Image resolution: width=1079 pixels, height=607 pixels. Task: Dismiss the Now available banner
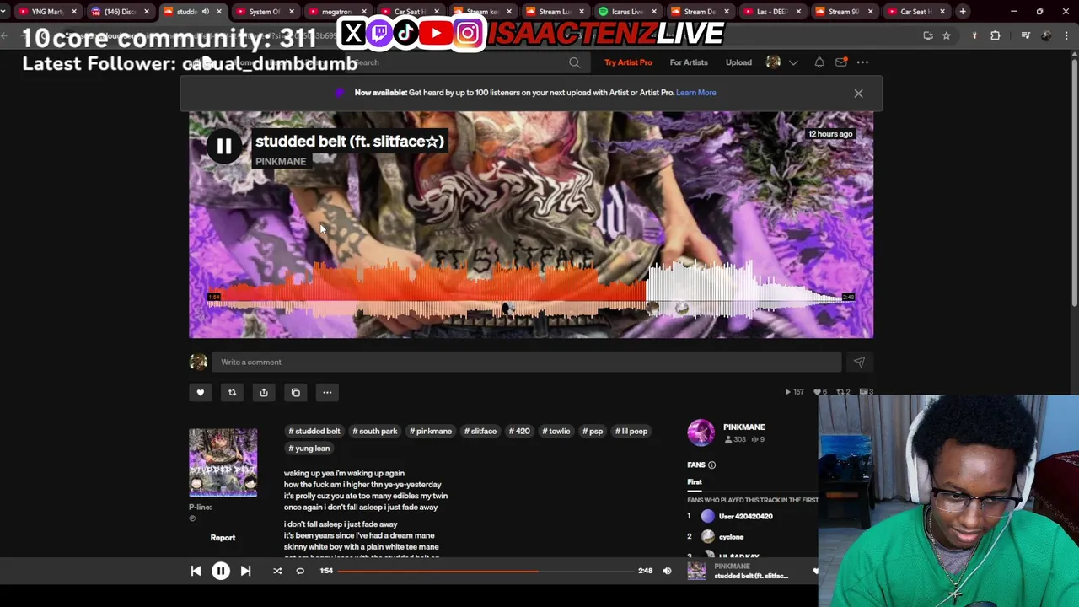click(x=858, y=94)
